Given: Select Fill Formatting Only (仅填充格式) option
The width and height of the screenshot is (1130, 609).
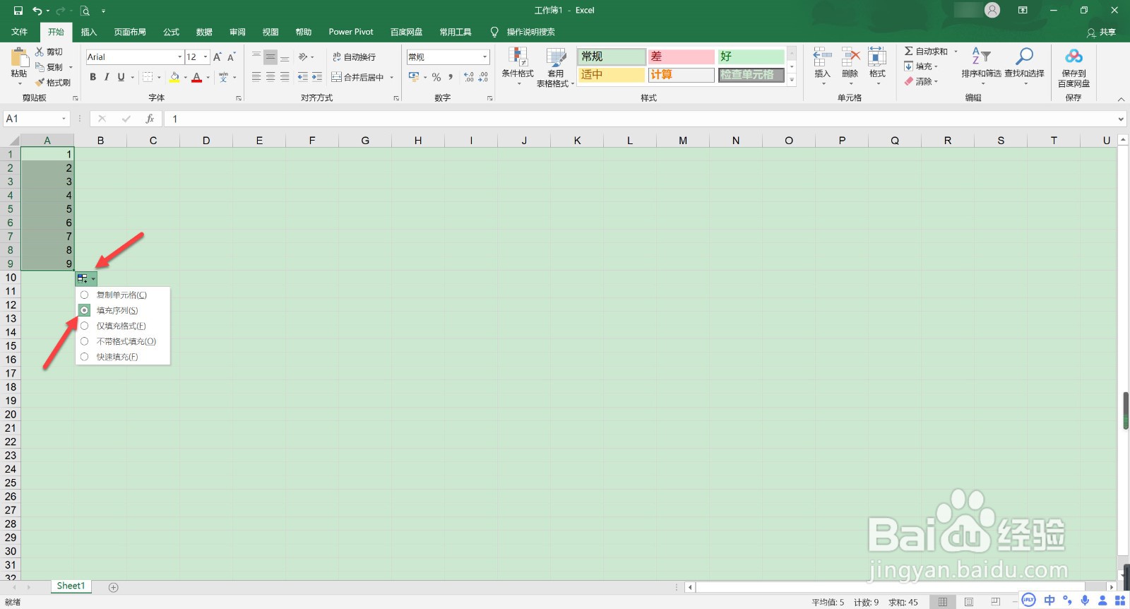Looking at the screenshot, I should [84, 326].
